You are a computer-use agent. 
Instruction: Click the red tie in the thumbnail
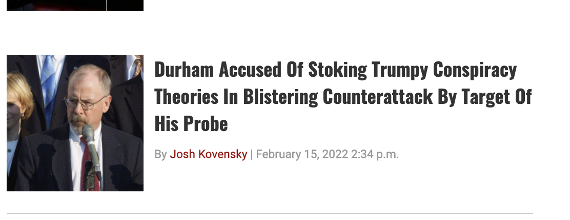[x=86, y=164]
